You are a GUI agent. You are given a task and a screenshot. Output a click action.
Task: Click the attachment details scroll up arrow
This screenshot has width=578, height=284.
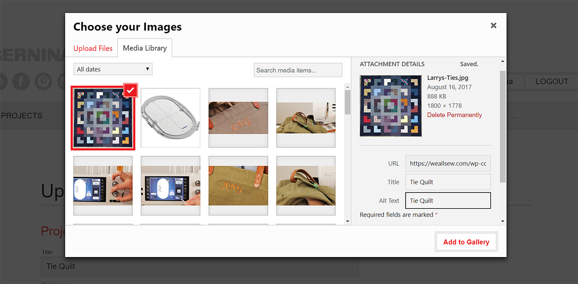(503, 62)
